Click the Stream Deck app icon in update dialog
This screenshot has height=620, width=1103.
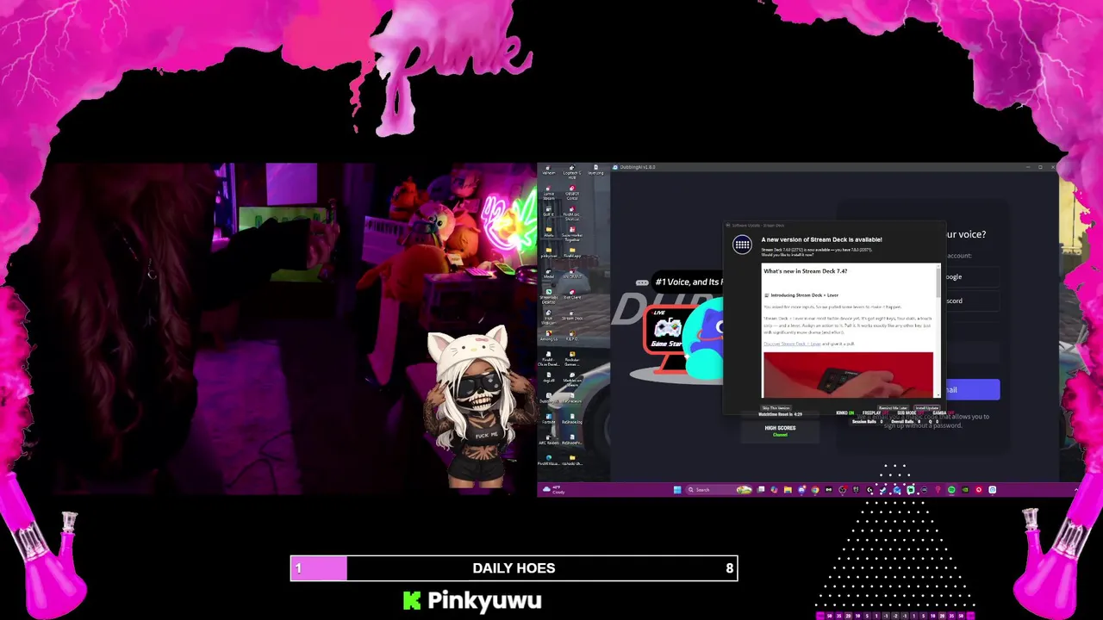742,245
